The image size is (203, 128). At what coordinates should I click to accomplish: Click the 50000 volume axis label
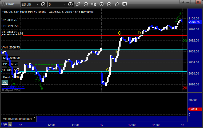pos(193,100)
